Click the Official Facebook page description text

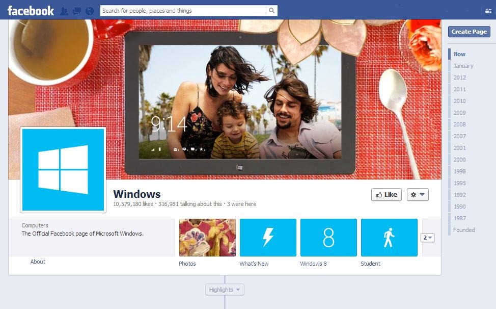point(82,234)
